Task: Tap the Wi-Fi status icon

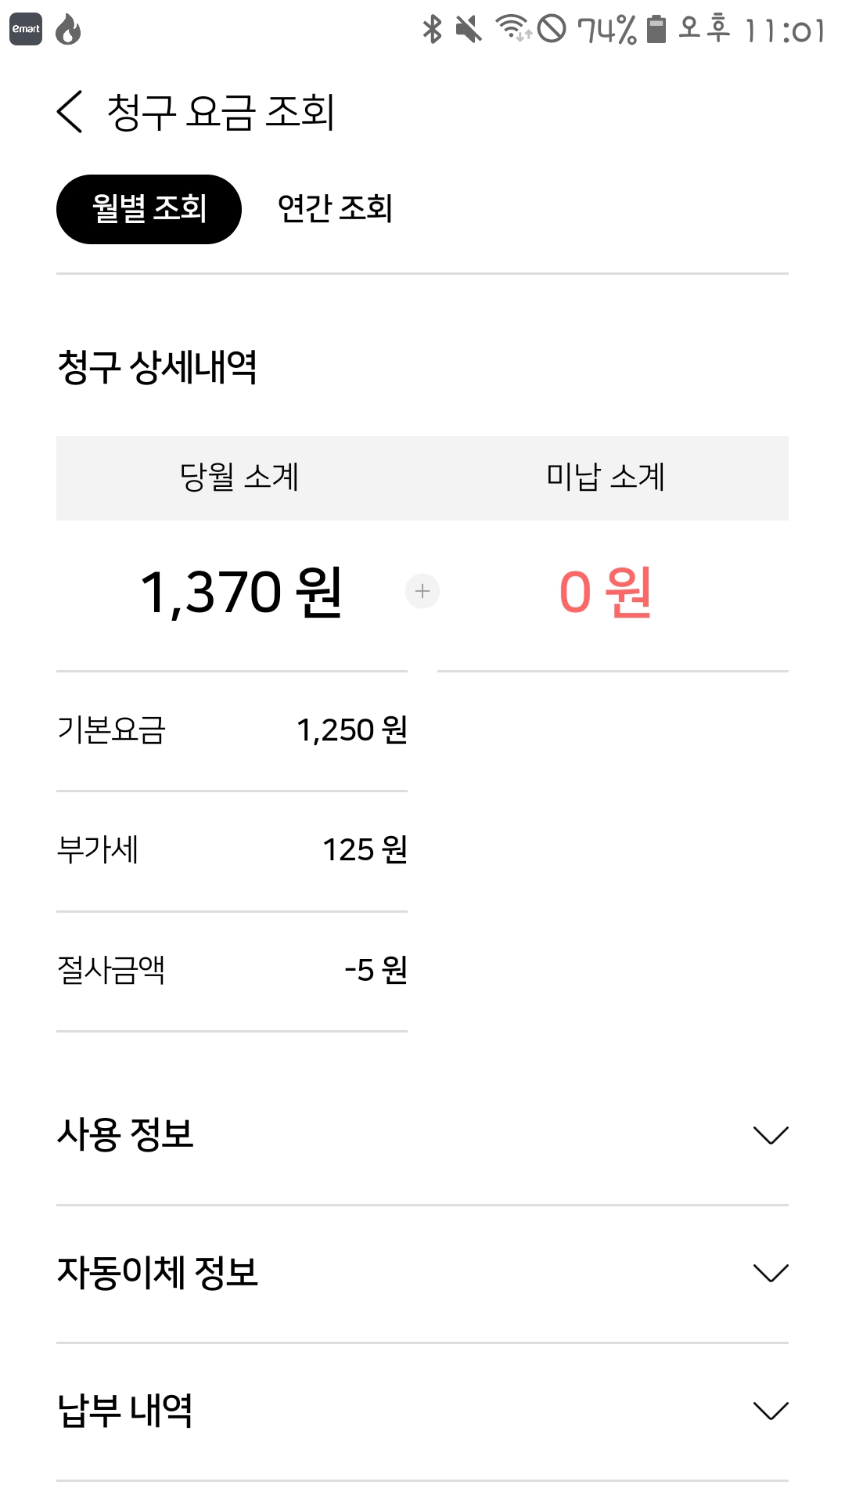Action: (x=512, y=28)
